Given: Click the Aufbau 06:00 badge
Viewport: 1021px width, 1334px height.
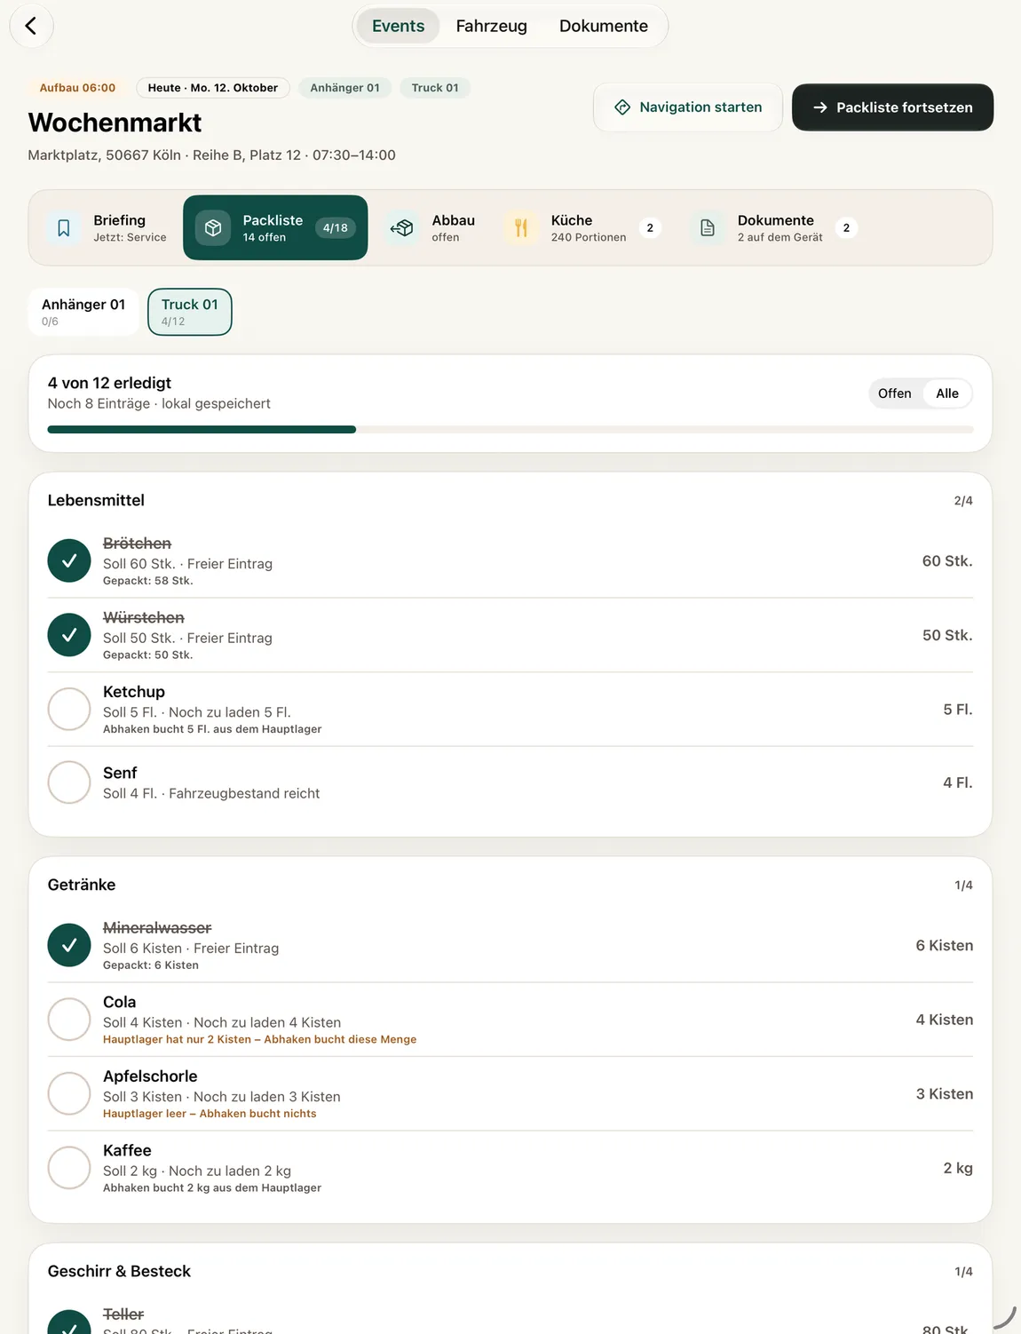Looking at the screenshot, I should pos(77,88).
